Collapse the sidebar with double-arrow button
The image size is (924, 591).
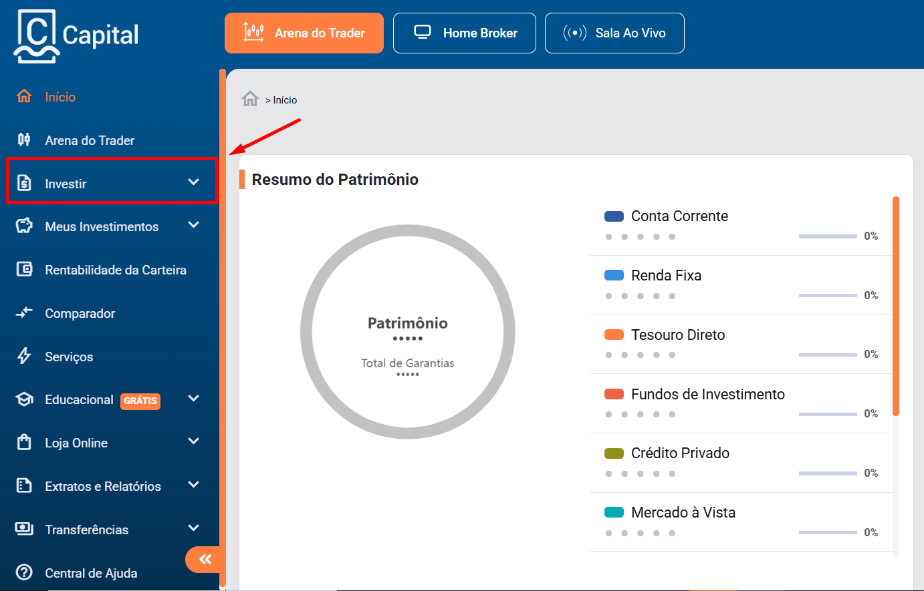[203, 560]
